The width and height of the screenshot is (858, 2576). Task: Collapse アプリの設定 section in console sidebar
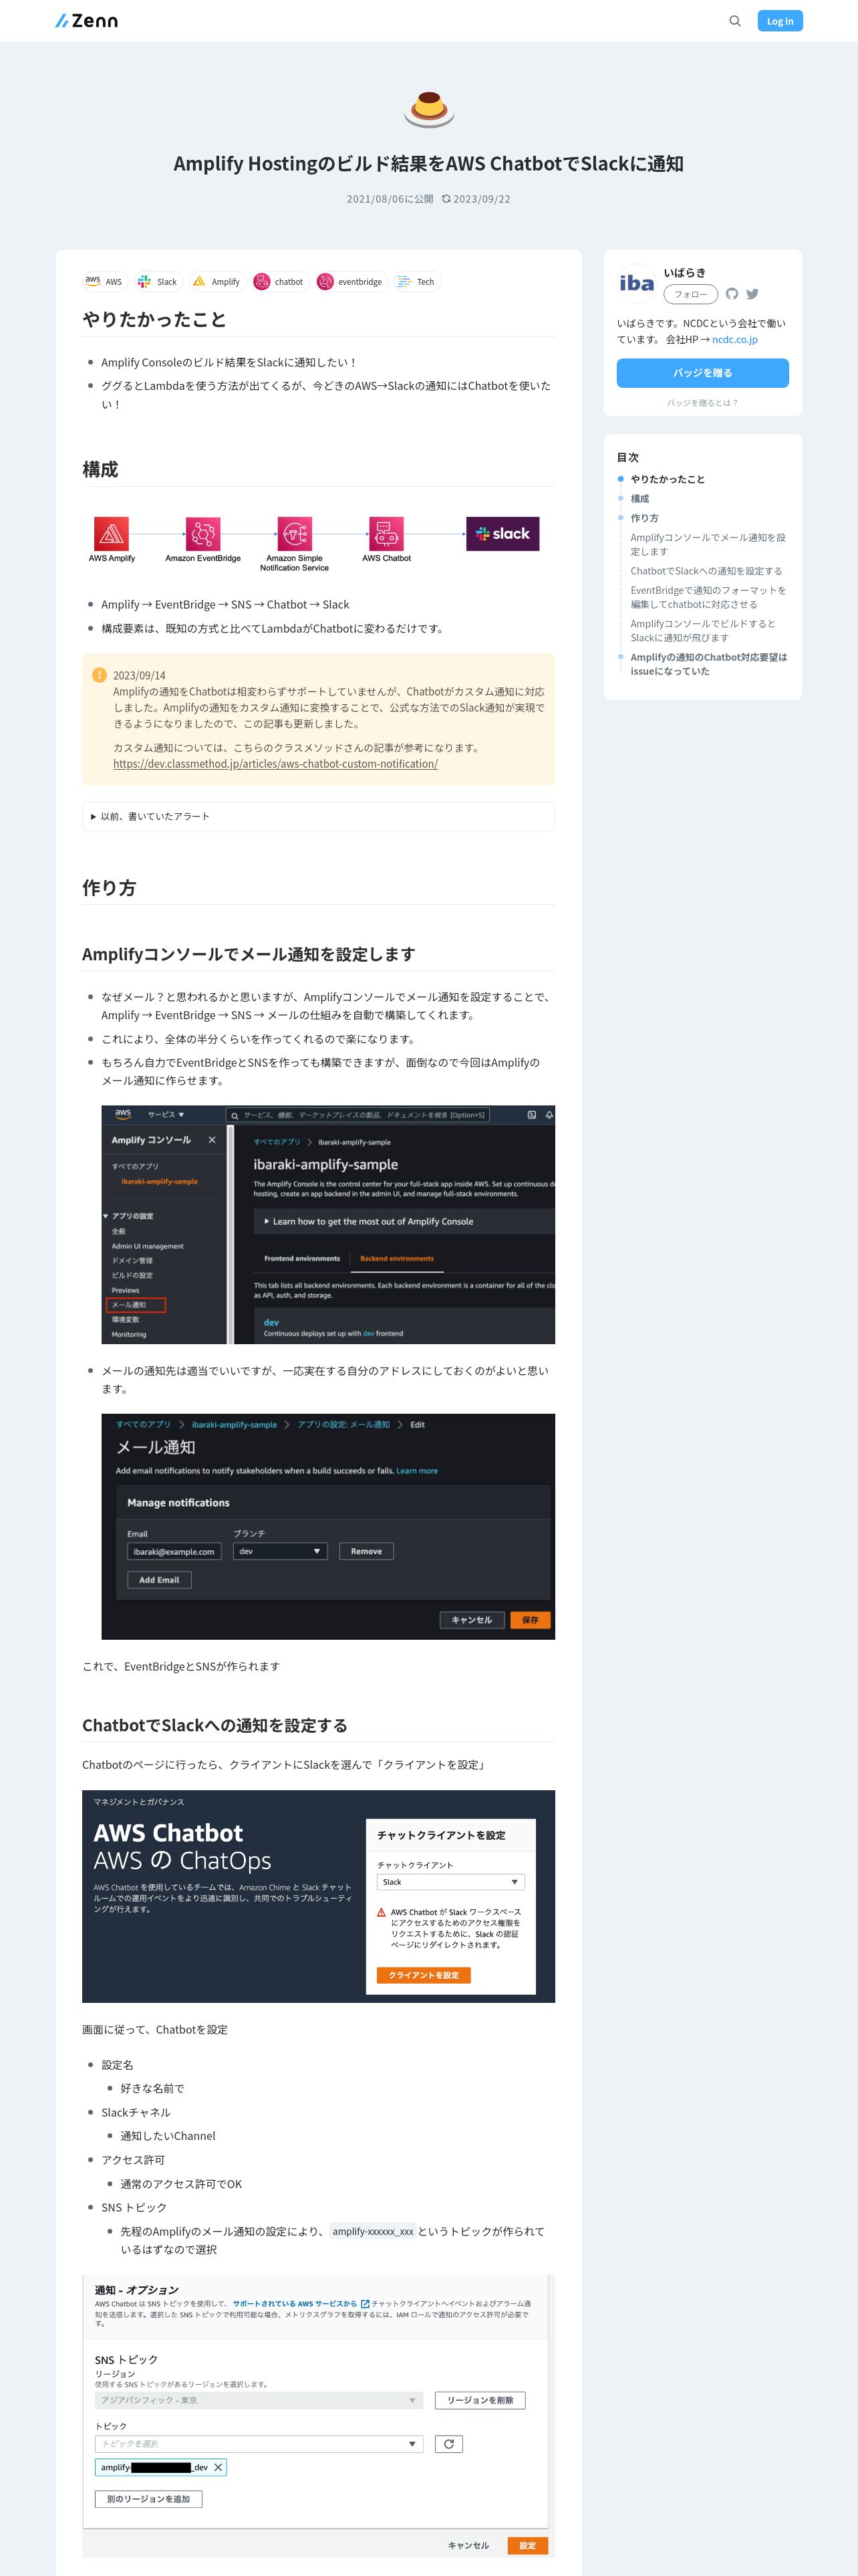(129, 1216)
